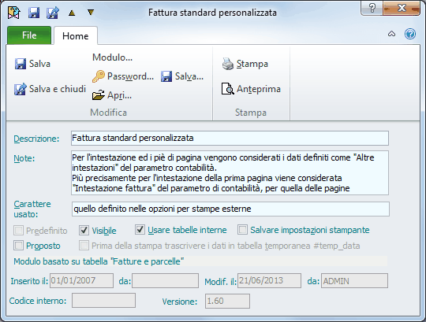
Task: Click the Modulo... ribbon label
Action: [x=112, y=57]
